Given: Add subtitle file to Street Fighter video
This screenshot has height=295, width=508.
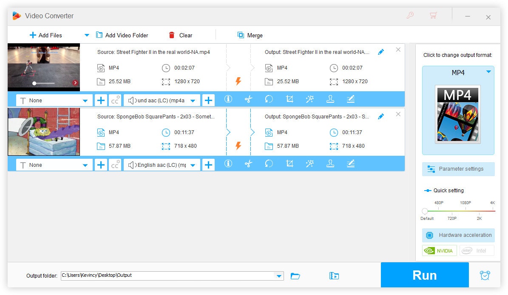Looking at the screenshot, I should 101,101.
